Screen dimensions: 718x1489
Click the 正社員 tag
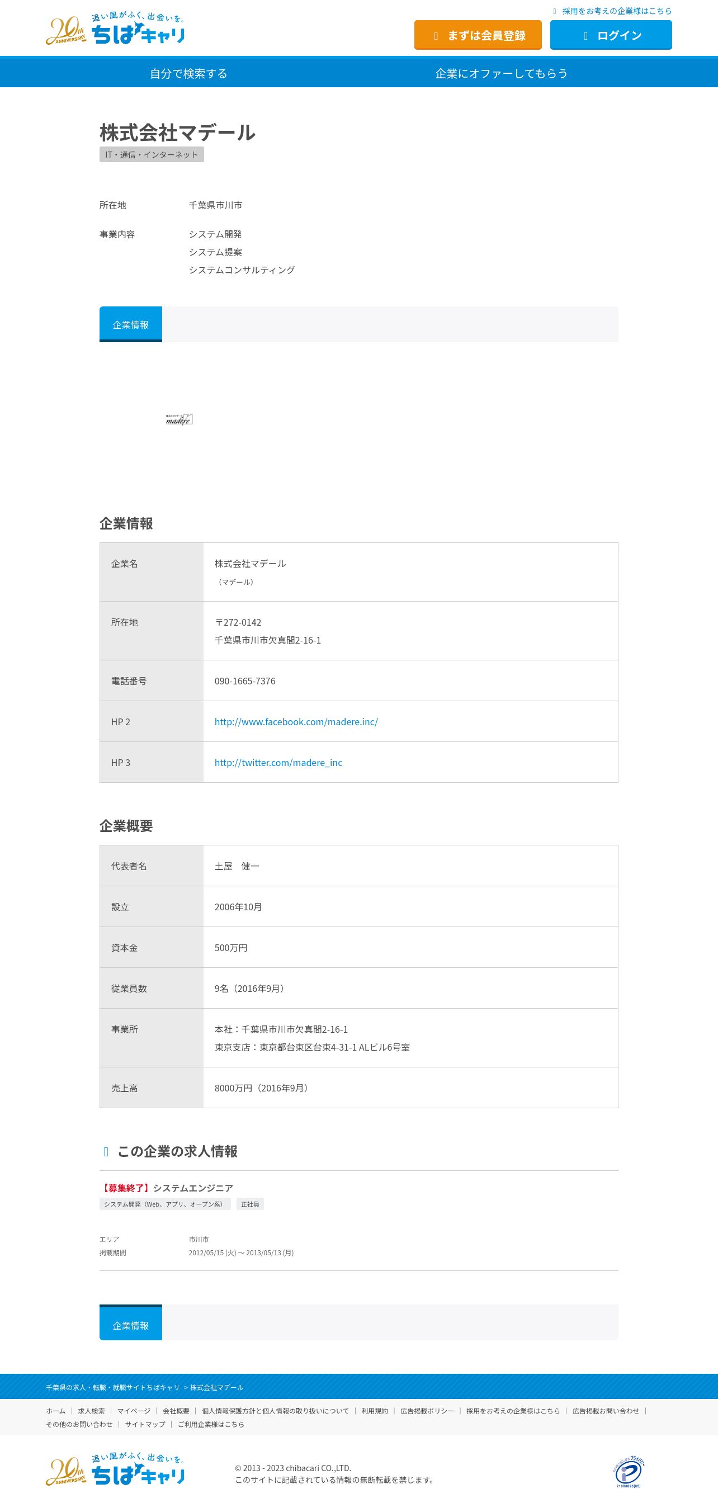250,1204
